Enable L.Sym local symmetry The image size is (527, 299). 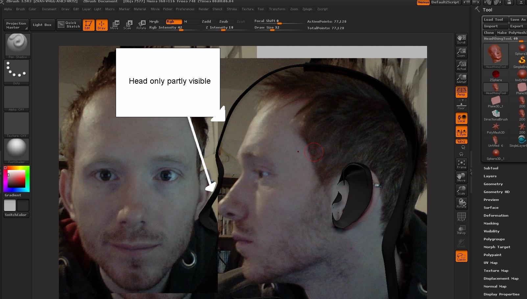[461, 132]
